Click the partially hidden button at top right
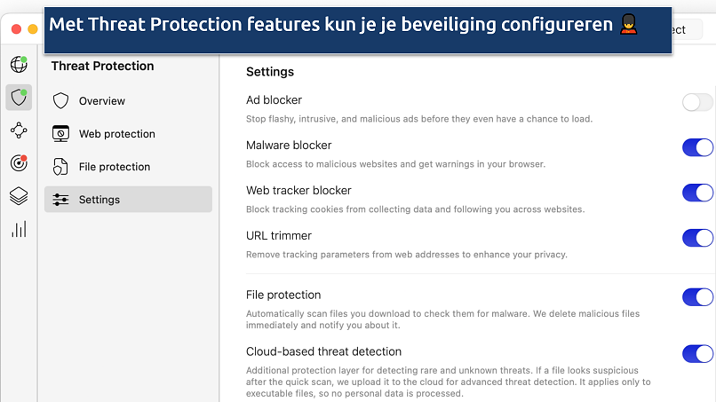 684,29
